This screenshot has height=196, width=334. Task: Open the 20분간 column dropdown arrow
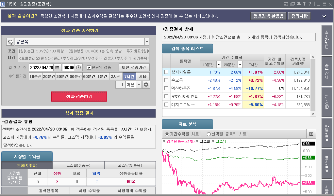tap(240, 64)
